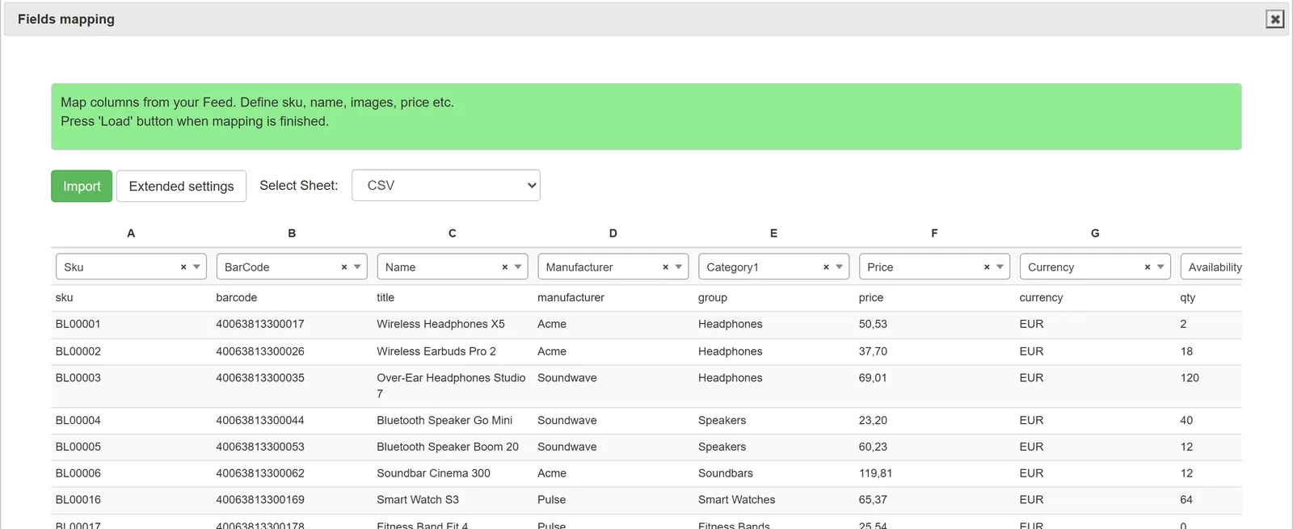Open the Category1 column mapping dropdown

(773, 267)
